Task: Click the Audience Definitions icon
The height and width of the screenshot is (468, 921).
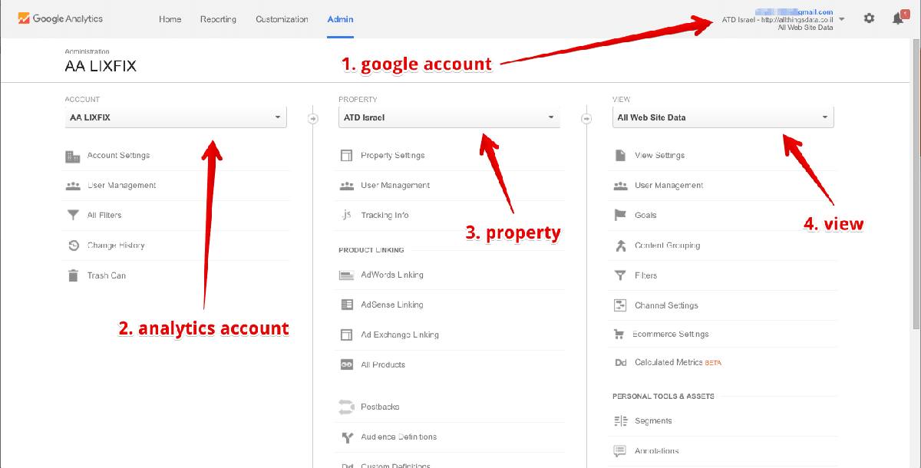Action: click(346, 437)
